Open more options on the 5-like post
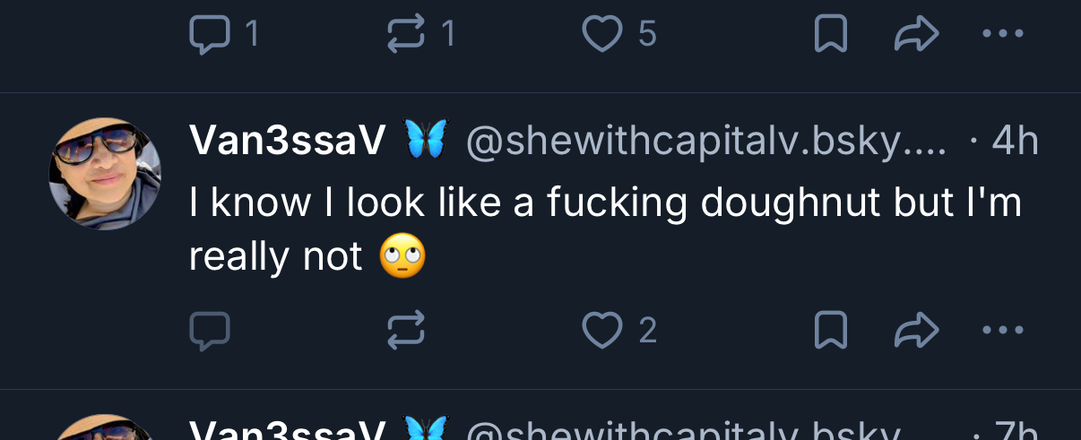 [x=1002, y=35]
